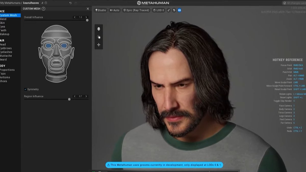Open the Hair Head section
Screen dimensions: 306x172
3,44
